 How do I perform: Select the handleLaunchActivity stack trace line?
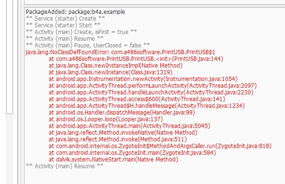pos(151,92)
